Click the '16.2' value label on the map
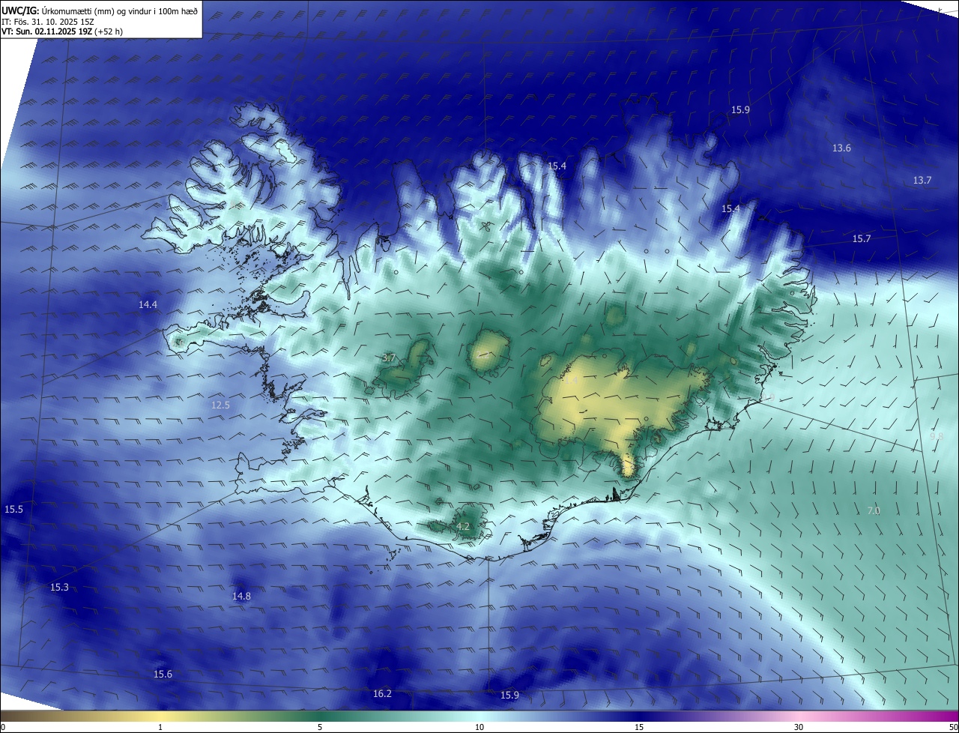Image resolution: width=959 pixels, height=733 pixels. [382, 694]
